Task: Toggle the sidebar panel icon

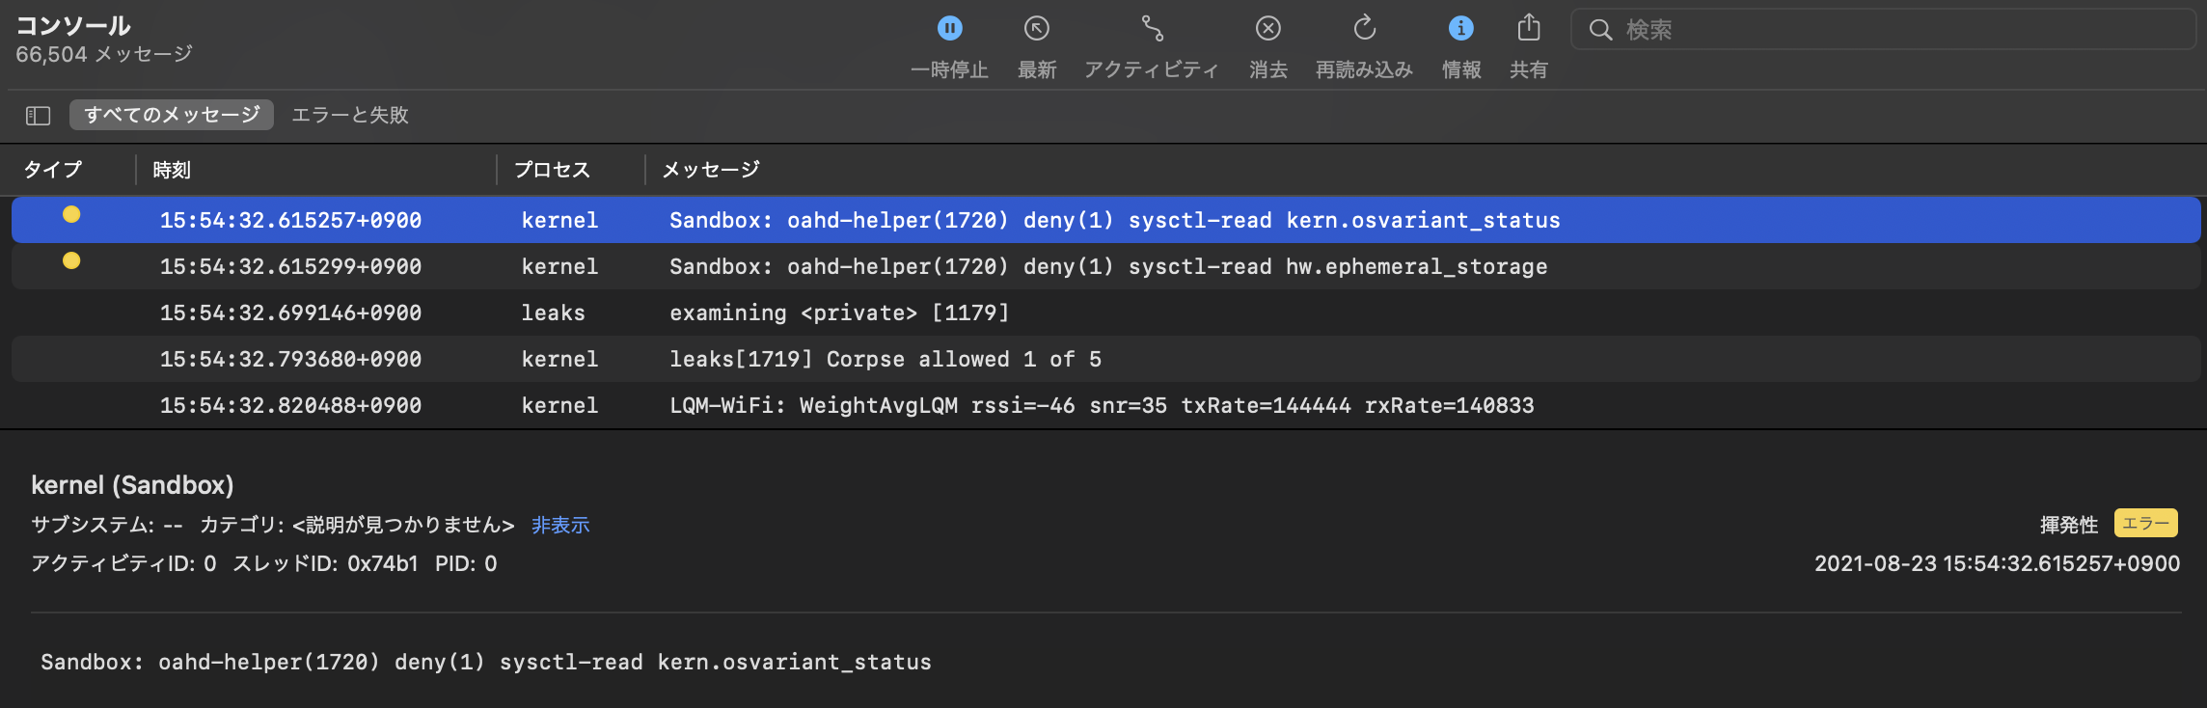Action: (x=39, y=116)
